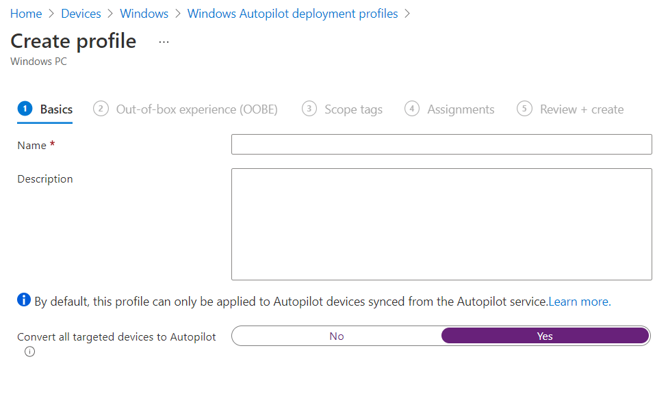This screenshot has height=398, width=668.
Task: Open the Out-of-box experience (OOBE) tab
Action: [x=196, y=109]
